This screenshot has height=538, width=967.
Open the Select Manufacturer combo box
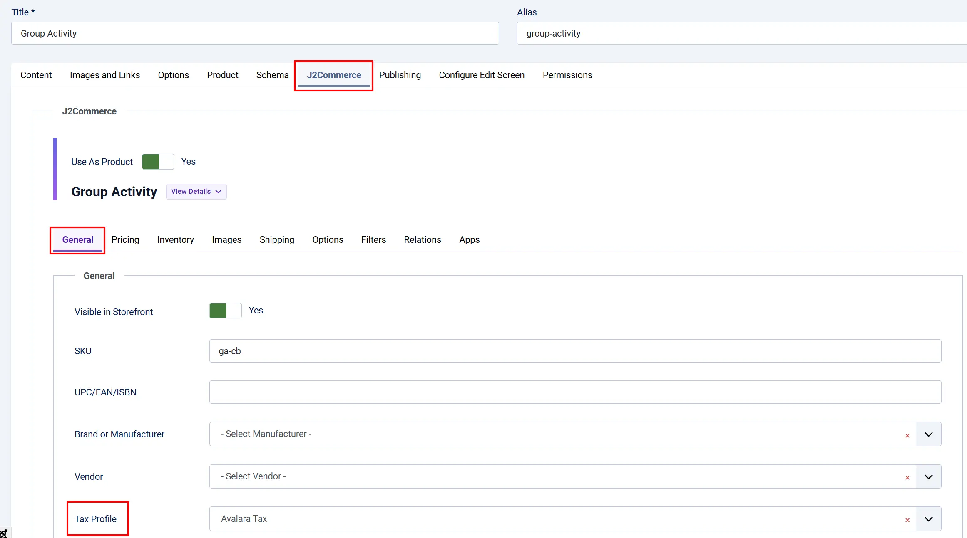[575, 434]
